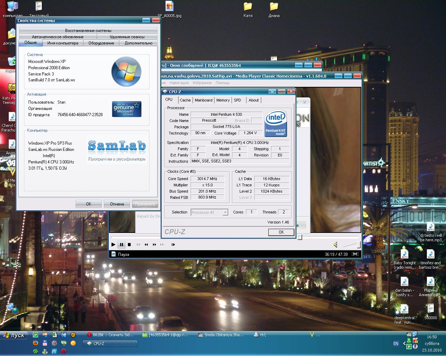Click the KMPlayer quick launch icon
Image resolution: width=446 pixels, height=356 pixels.
coord(64,335)
